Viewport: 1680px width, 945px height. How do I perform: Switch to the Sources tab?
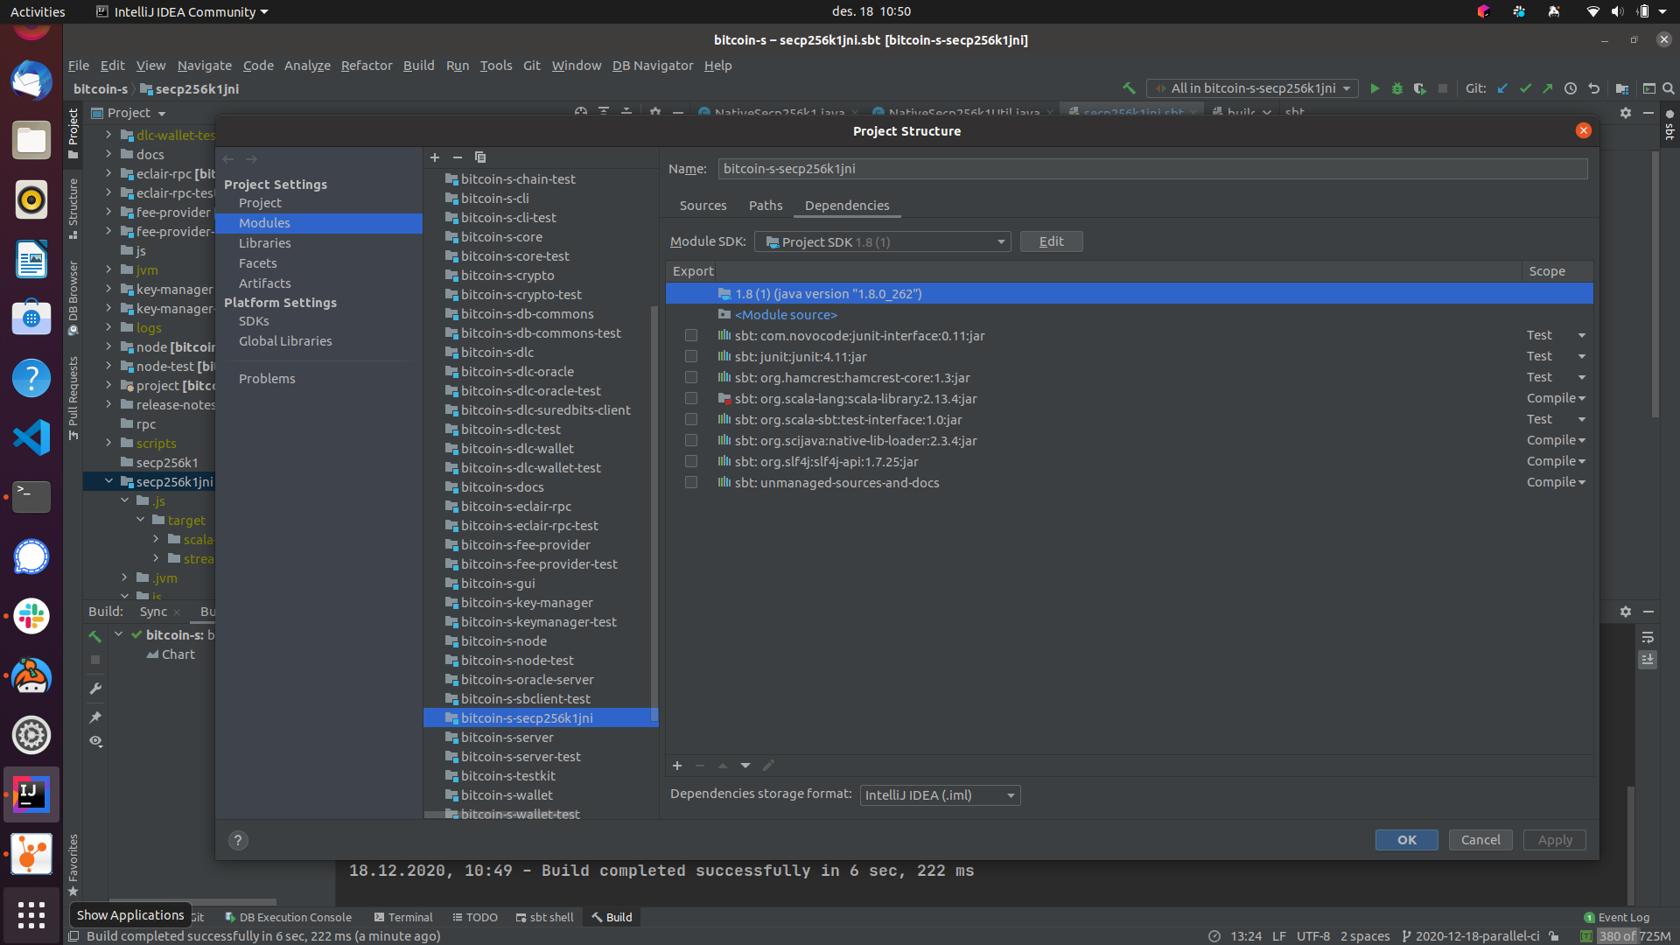tap(703, 206)
